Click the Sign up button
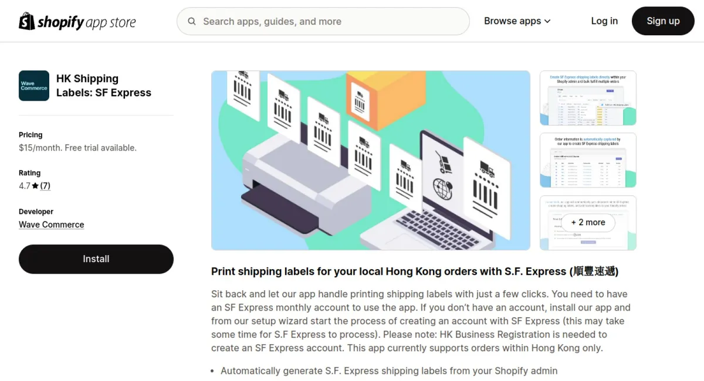This screenshot has width=704, height=381. pos(663,21)
